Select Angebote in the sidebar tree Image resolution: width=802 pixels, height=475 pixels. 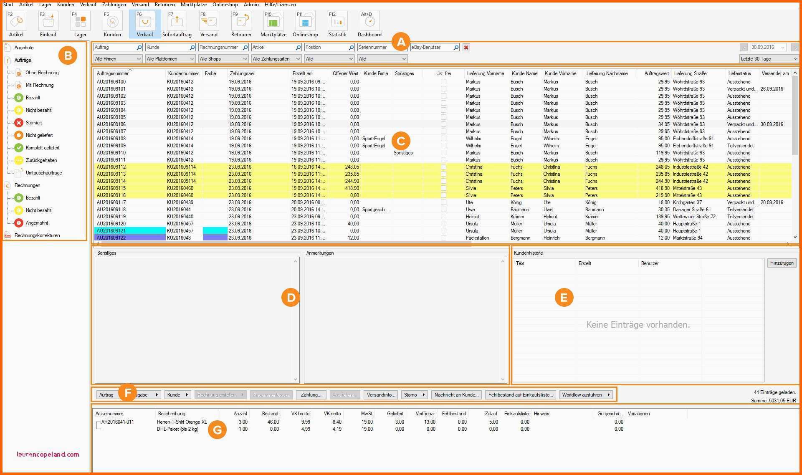[24, 48]
